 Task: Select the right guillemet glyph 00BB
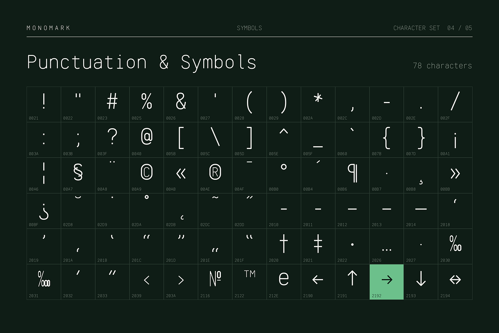click(x=455, y=175)
